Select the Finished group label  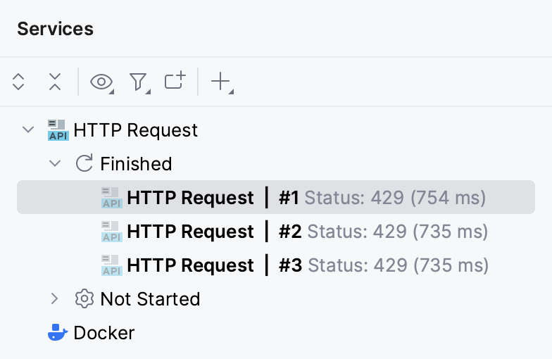click(136, 164)
